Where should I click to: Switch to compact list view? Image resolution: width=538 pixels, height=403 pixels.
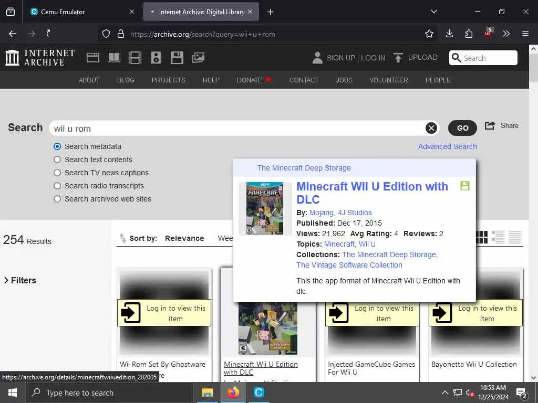[x=515, y=237]
